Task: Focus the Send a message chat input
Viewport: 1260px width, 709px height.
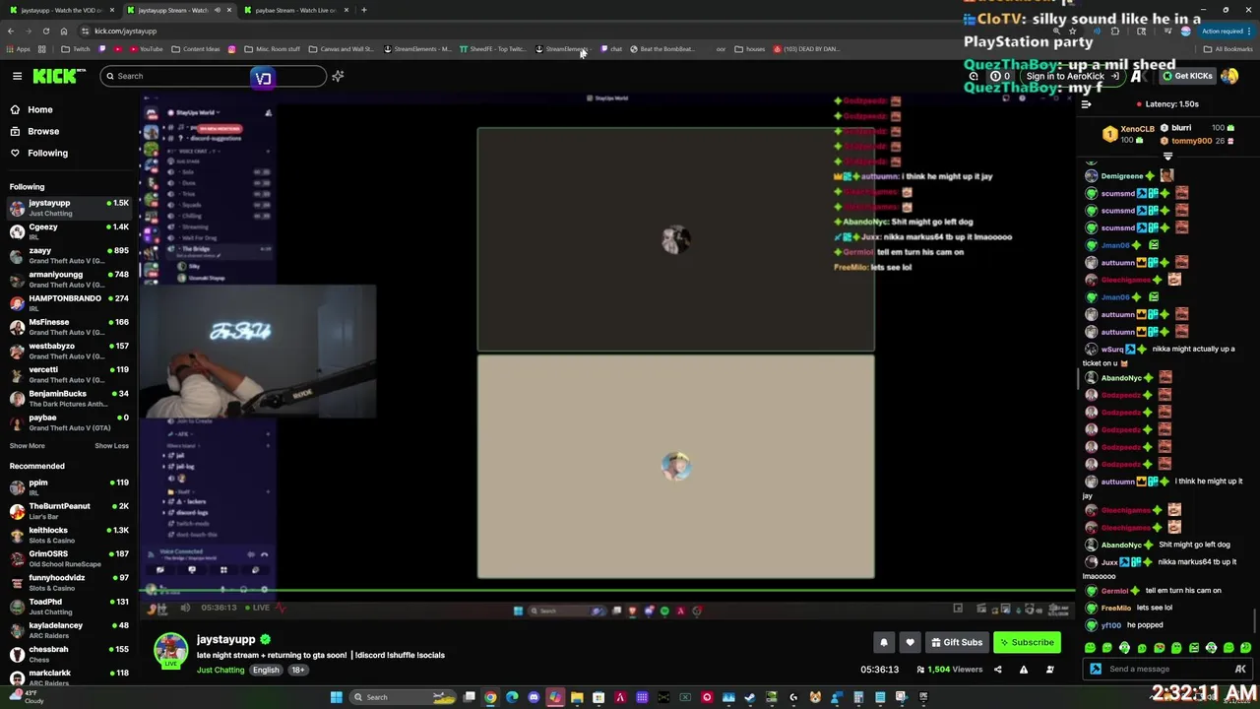Action: [x=1166, y=669]
